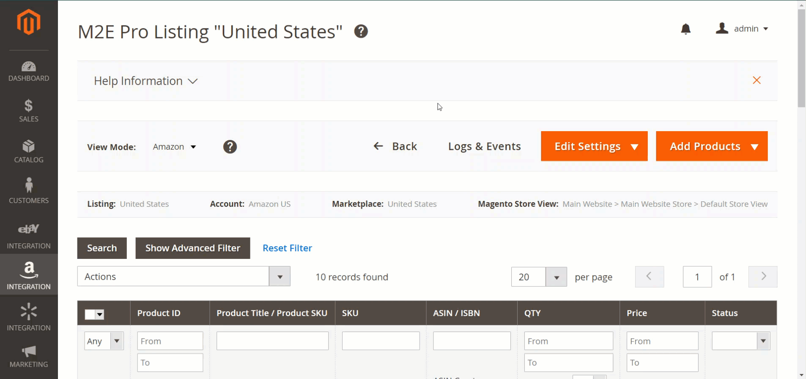Screen dimensions: 806x379
Task: Open the Customers sidebar menu
Action: click(x=29, y=191)
